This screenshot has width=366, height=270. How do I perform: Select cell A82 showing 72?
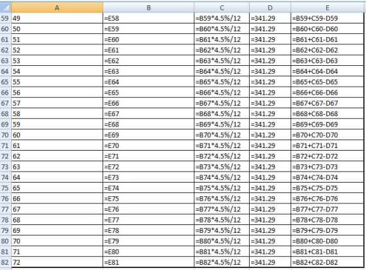point(58,262)
